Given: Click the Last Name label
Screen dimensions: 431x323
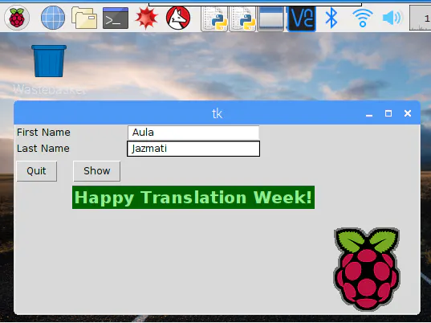Looking at the screenshot, I should pyautogui.click(x=43, y=149).
